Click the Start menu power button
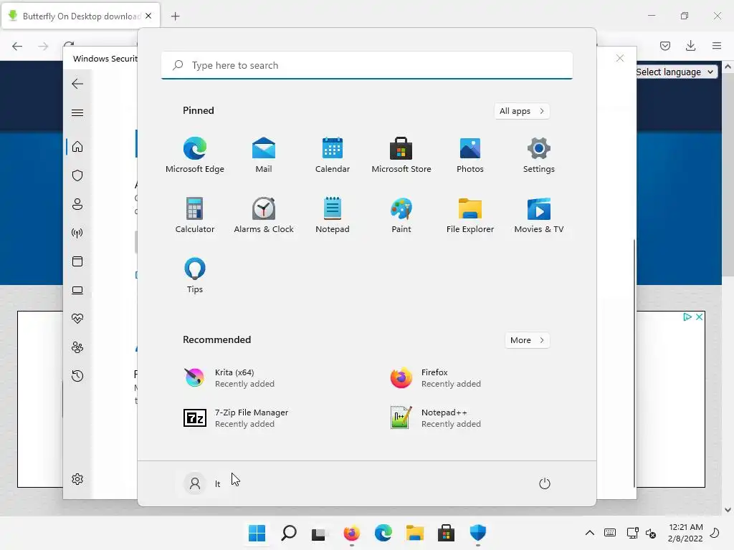The height and width of the screenshot is (550, 734). (545, 483)
